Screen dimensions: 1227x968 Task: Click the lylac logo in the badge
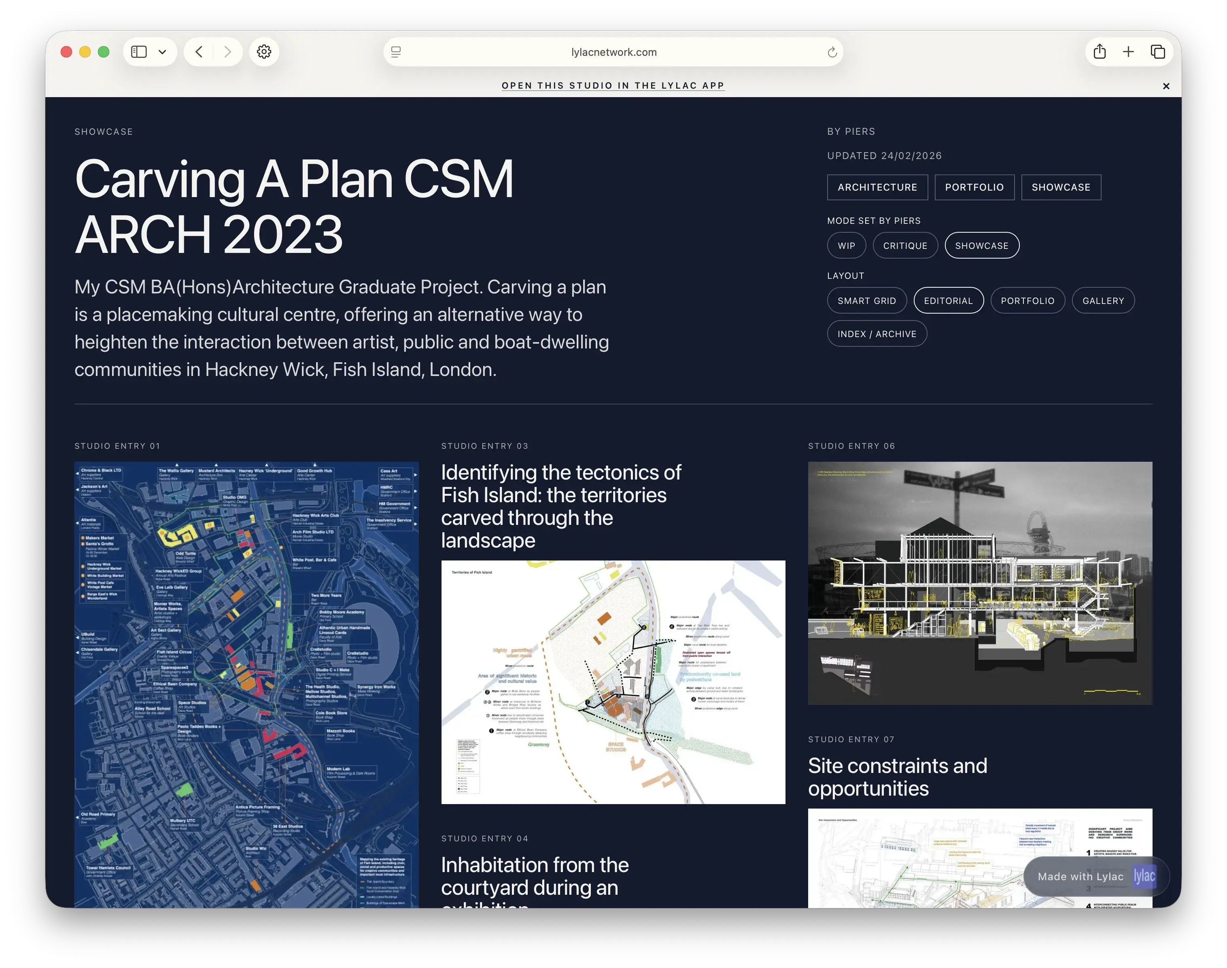click(1144, 876)
